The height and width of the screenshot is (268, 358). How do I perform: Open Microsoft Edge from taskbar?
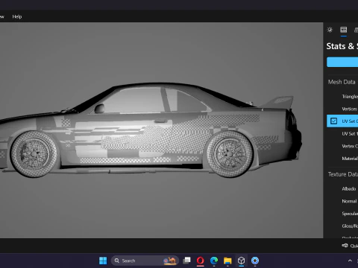[x=214, y=261]
